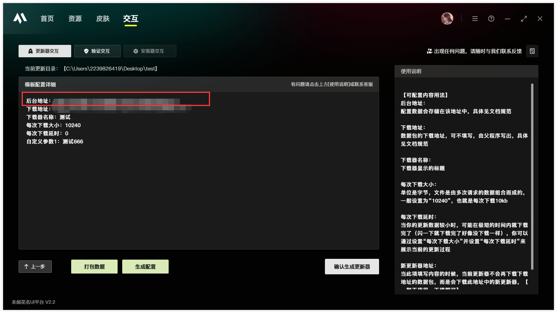The height and width of the screenshot is (313, 557).
Task: Click the 使用说明 panel header
Action: coord(466,71)
